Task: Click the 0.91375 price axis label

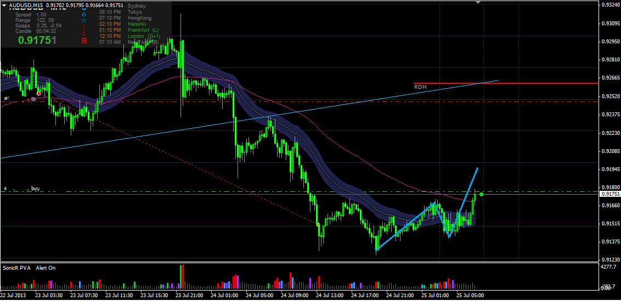Action: point(610,242)
